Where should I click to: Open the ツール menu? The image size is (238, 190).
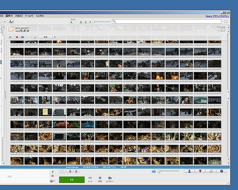tap(29, 16)
